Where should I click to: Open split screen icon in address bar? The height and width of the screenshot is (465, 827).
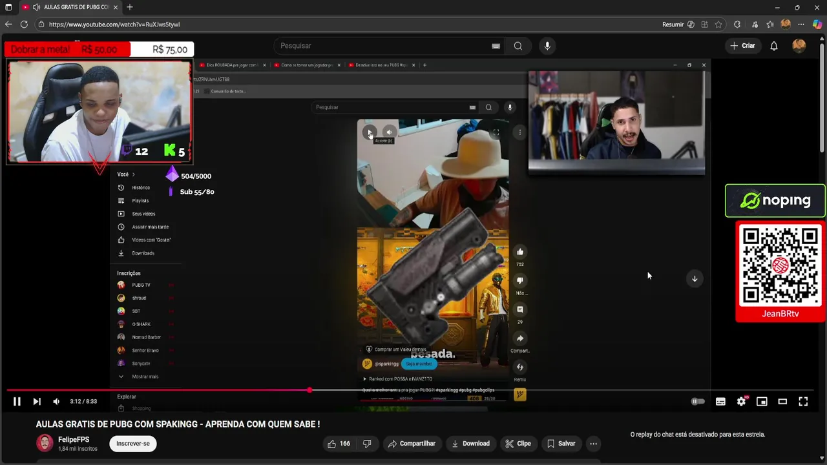pyautogui.click(x=705, y=25)
